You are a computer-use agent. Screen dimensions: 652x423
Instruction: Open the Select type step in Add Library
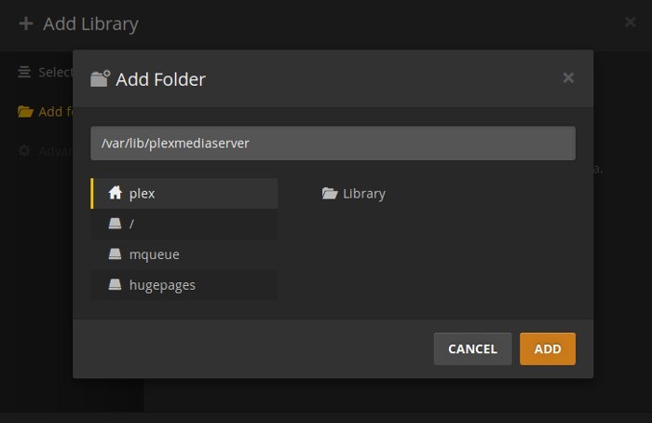[x=46, y=73]
